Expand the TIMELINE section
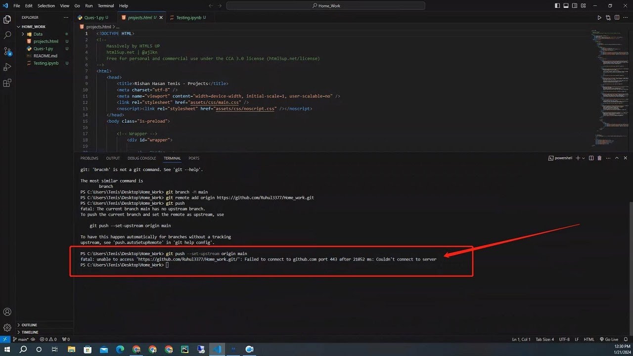 tap(45, 332)
